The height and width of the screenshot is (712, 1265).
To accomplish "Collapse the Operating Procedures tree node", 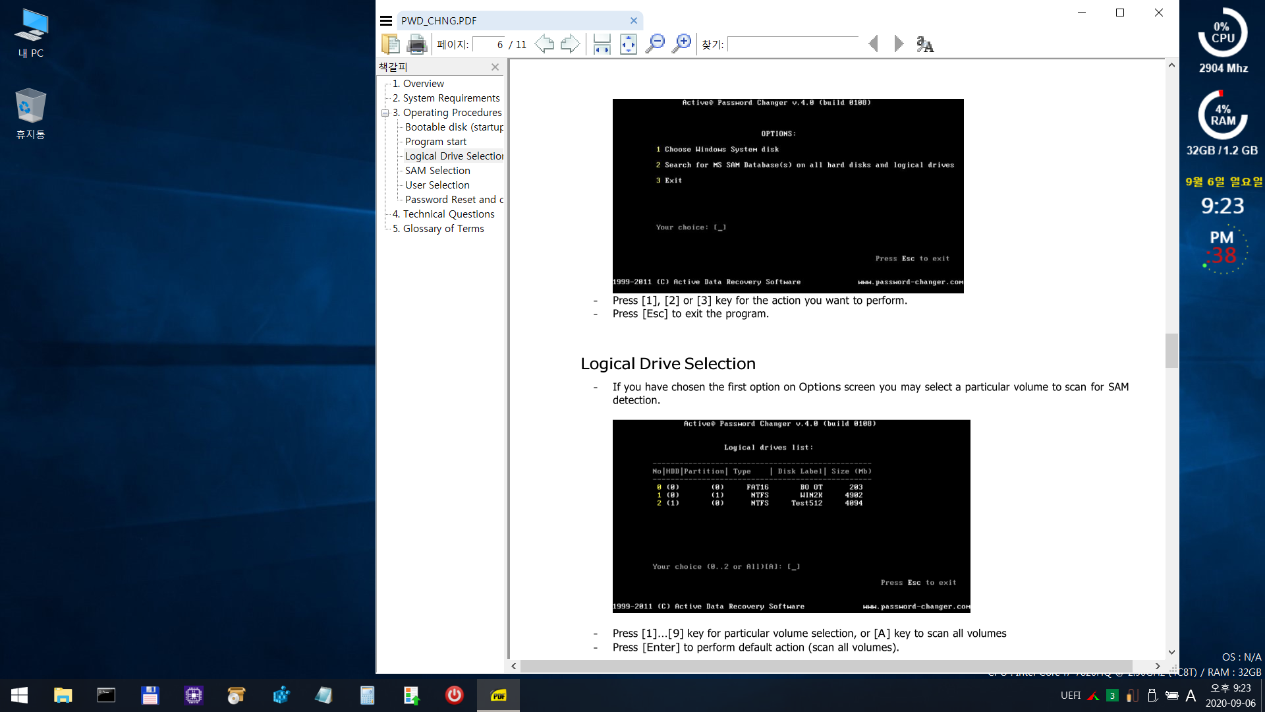I will (x=385, y=113).
